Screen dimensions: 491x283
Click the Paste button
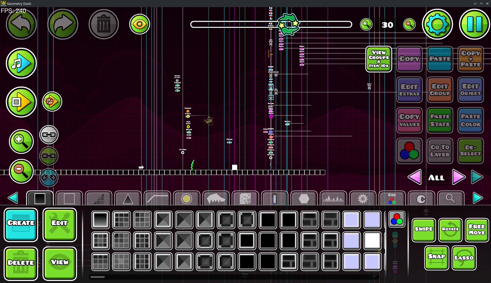tap(440, 59)
